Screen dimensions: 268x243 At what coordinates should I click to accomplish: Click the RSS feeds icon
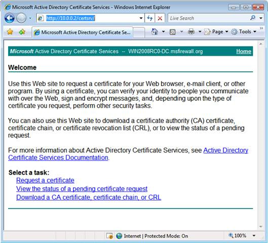click(x=172, y=32)
